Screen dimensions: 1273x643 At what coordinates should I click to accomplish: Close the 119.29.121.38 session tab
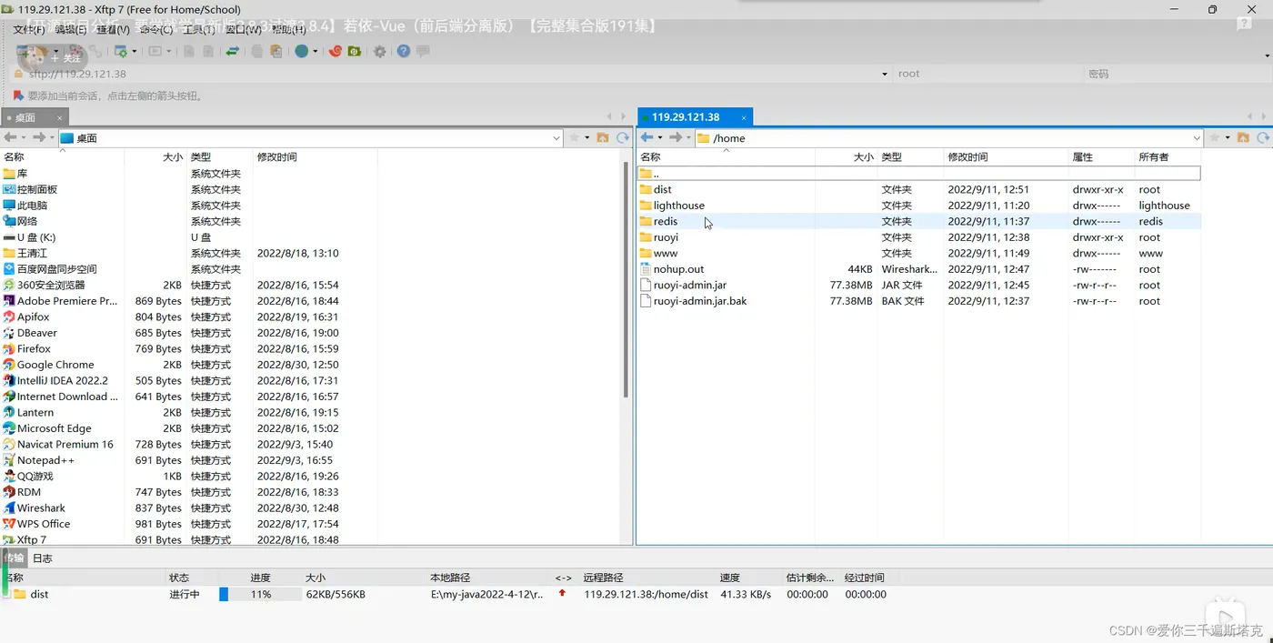tap(743, 117)
